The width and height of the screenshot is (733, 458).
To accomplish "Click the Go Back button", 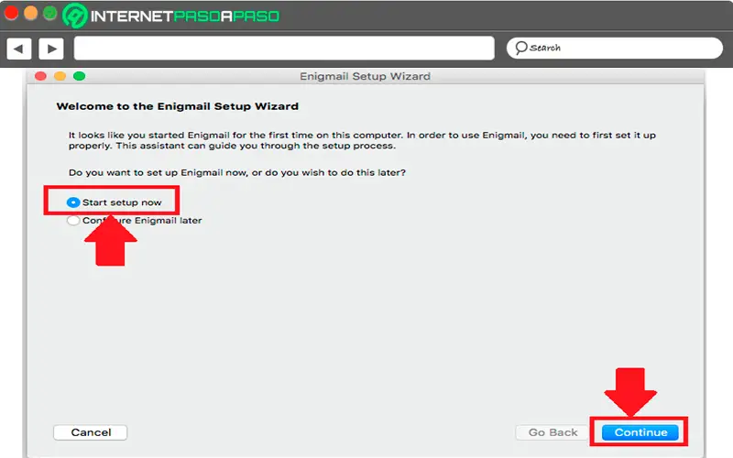I will click(x=552, y=432).
